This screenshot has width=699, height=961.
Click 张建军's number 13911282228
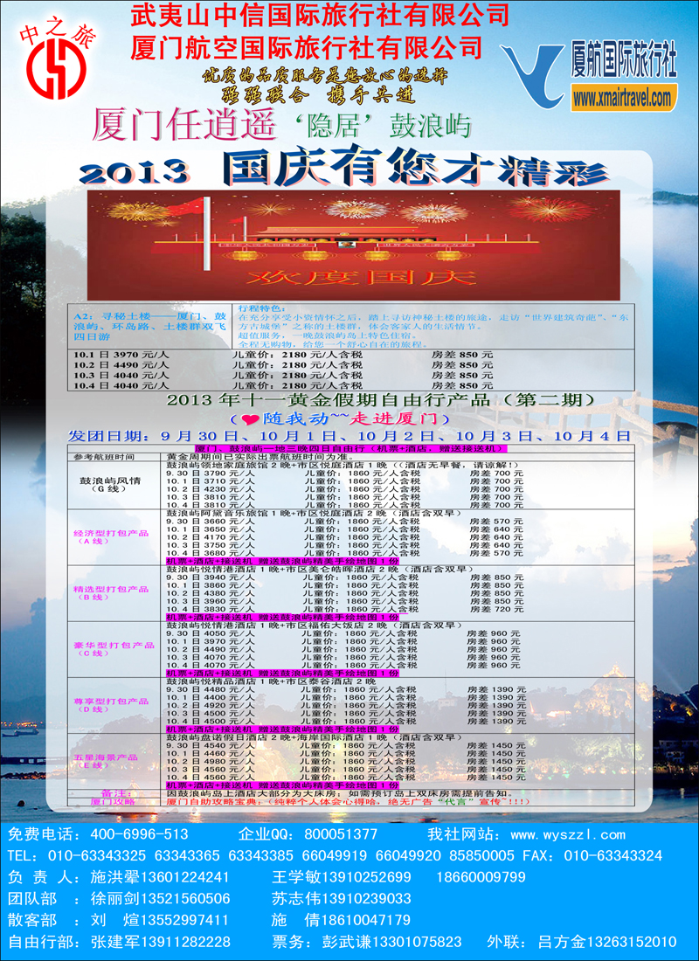click(186, 941)
